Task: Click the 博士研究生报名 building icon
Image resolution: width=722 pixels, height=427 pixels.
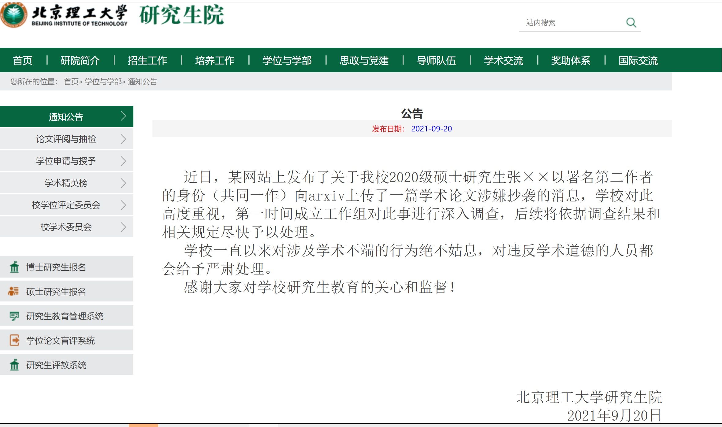Action: click(x=14, y=267)
